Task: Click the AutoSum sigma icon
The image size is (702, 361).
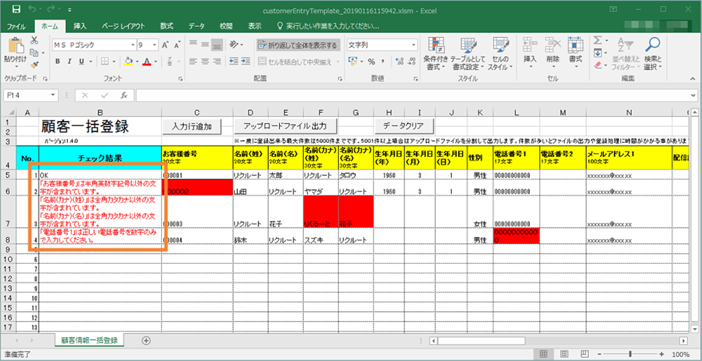Action: (598, 41)
